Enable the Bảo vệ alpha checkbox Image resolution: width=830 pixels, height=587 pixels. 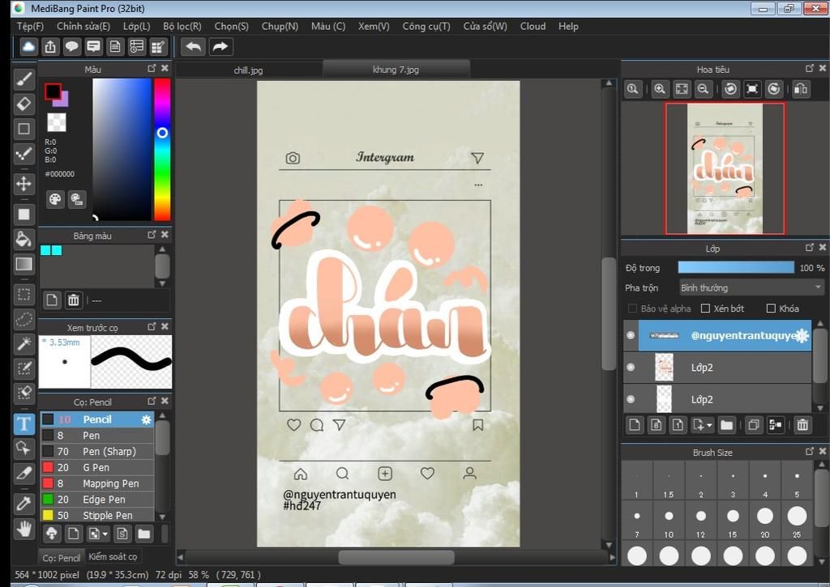coord(633,308)
